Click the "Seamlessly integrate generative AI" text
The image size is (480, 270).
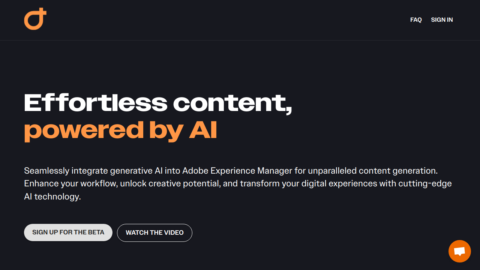coord(93,171)
